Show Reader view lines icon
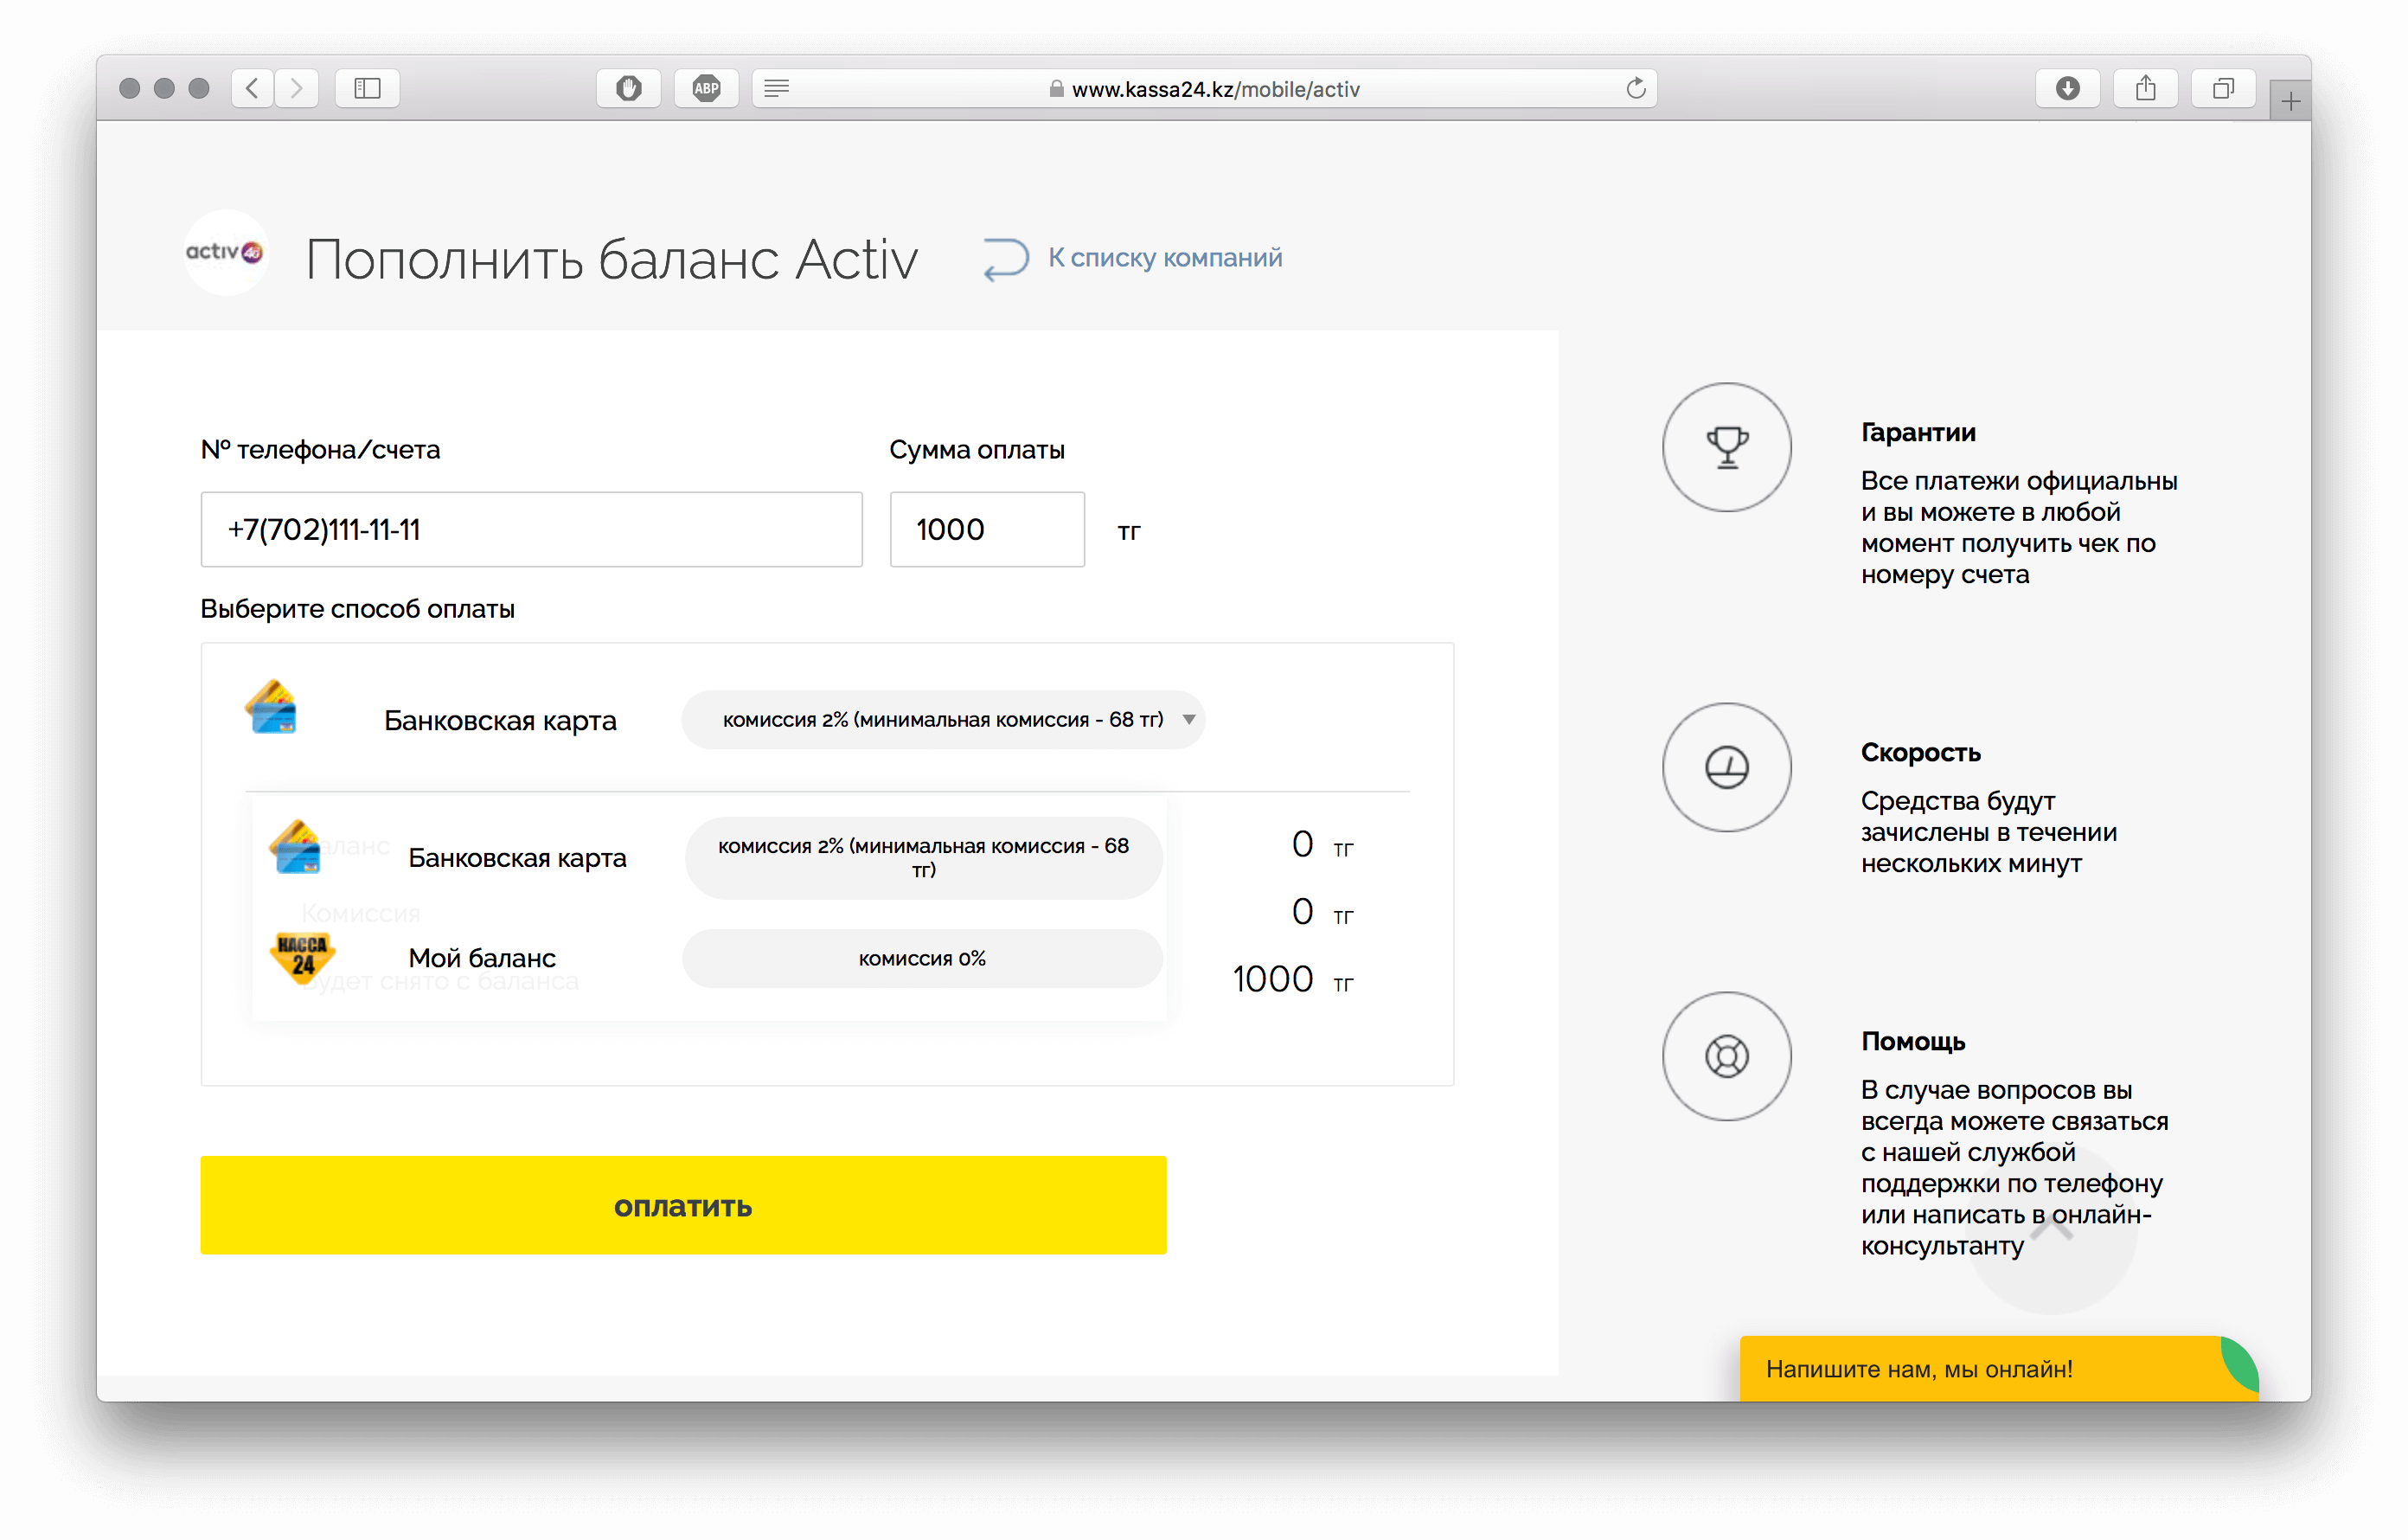Screen dimensions: 2408x1540 tap(777, 88)
